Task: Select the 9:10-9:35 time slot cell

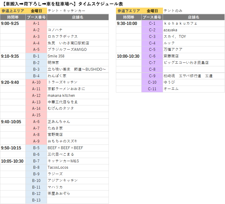Action: [x=13, y=56]
